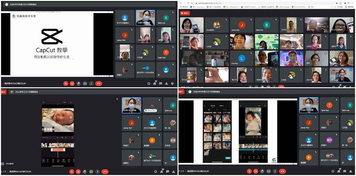Leave call in photo-picker slide meeting
This screenshot has width=356, height=176.
(x=282, y=171)
